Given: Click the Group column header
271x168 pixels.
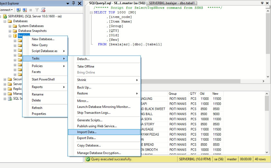Looking at the screenshot, I should click(x=178, y=93).
